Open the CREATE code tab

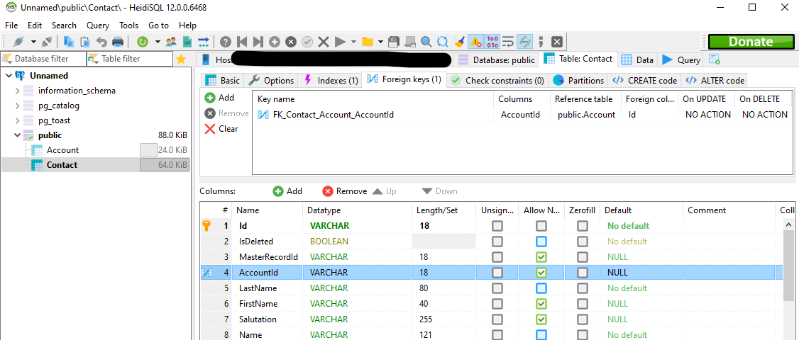point(644,81)
